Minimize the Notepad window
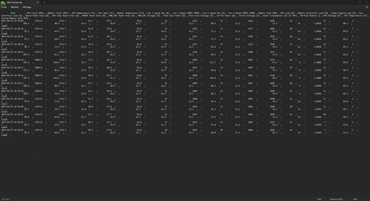This screenshot has height=201, width=370. (353, 2)
